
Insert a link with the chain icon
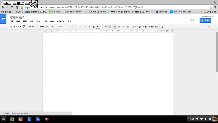pyautogui.click(x=105, y=26)
